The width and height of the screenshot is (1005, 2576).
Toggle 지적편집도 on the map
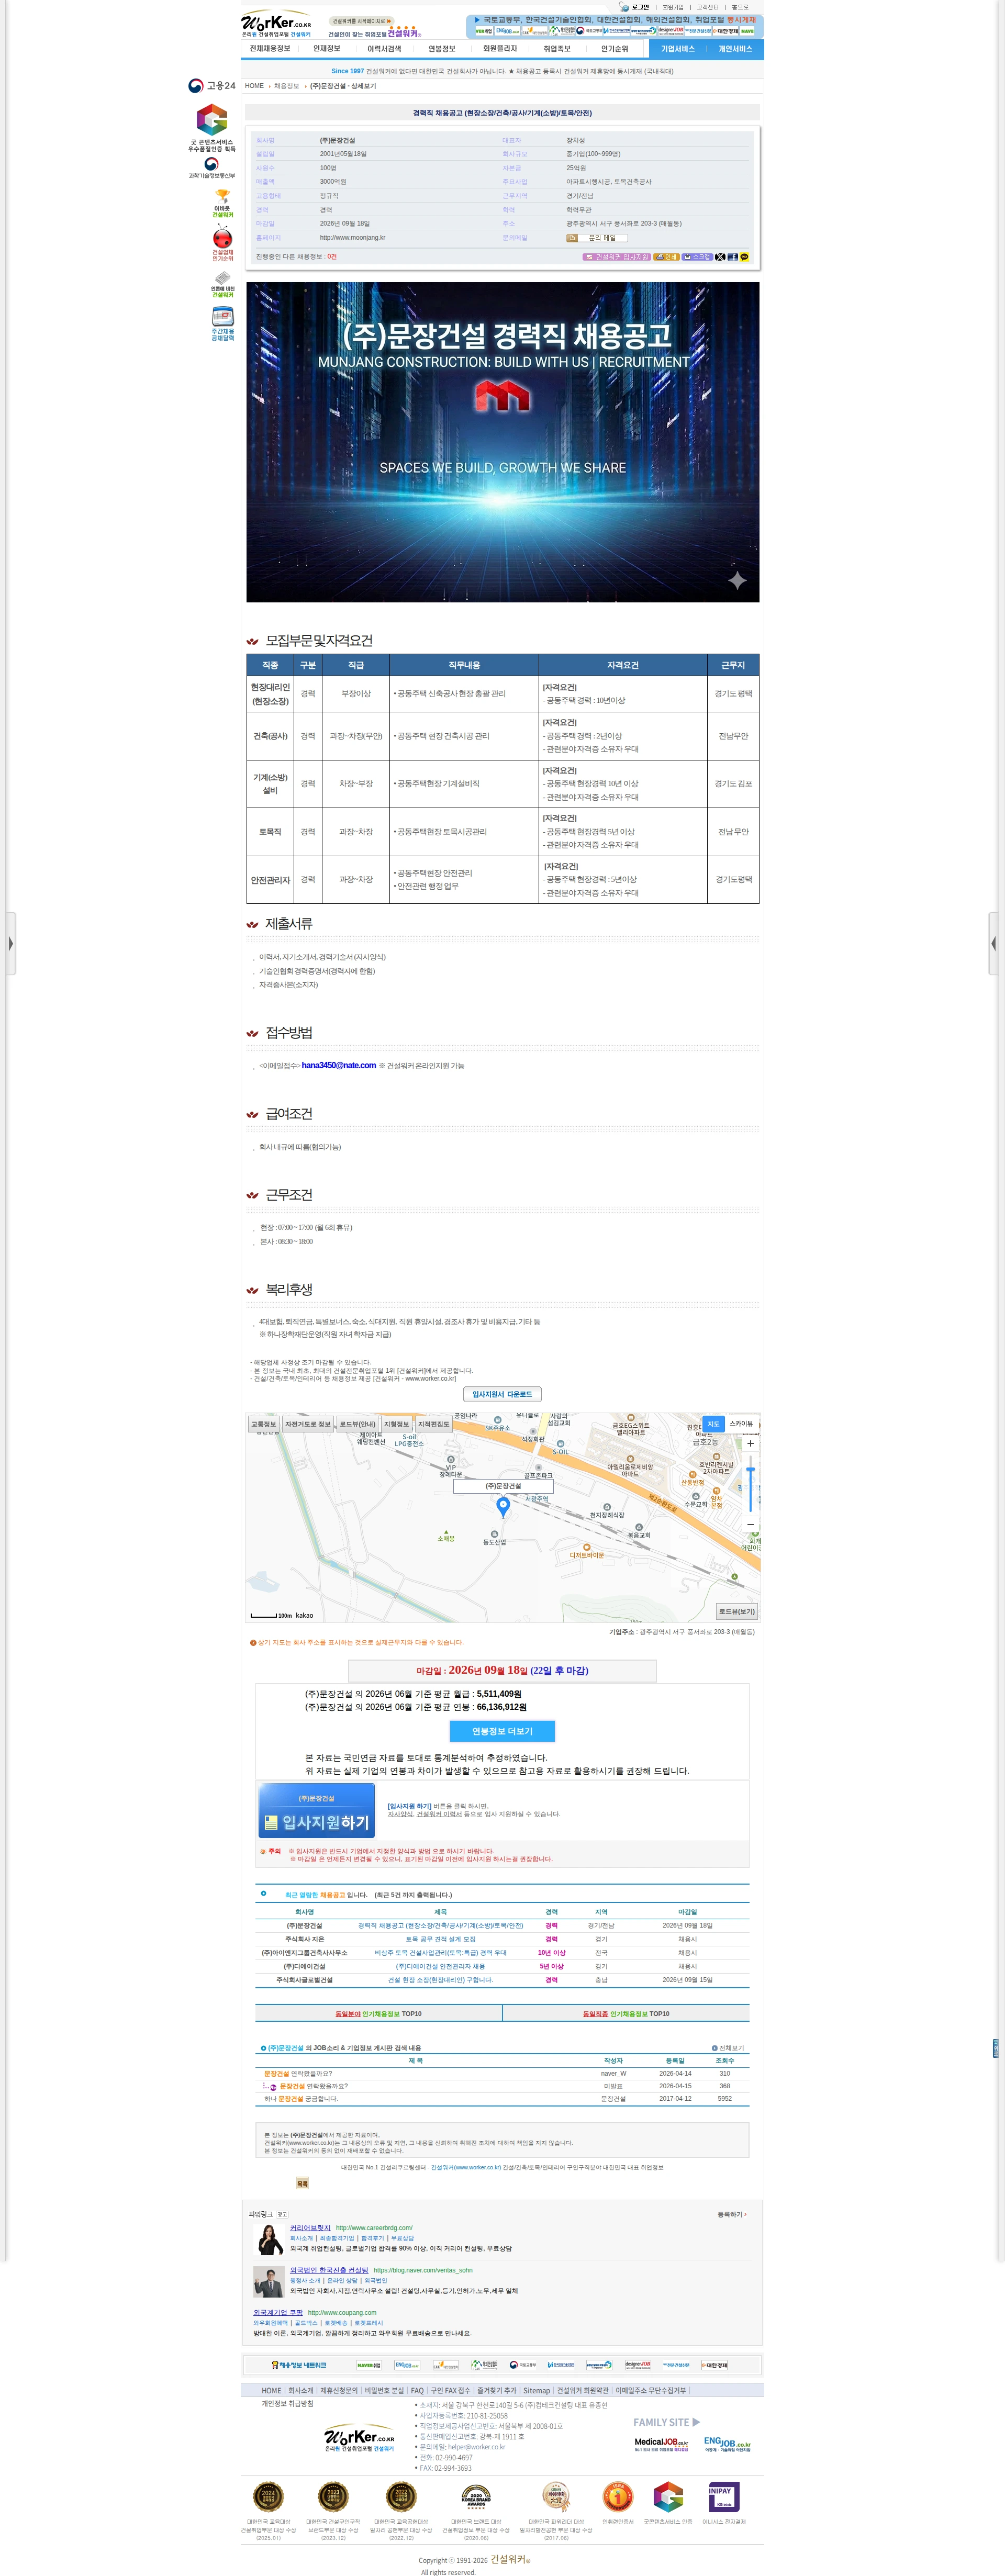433,1424
